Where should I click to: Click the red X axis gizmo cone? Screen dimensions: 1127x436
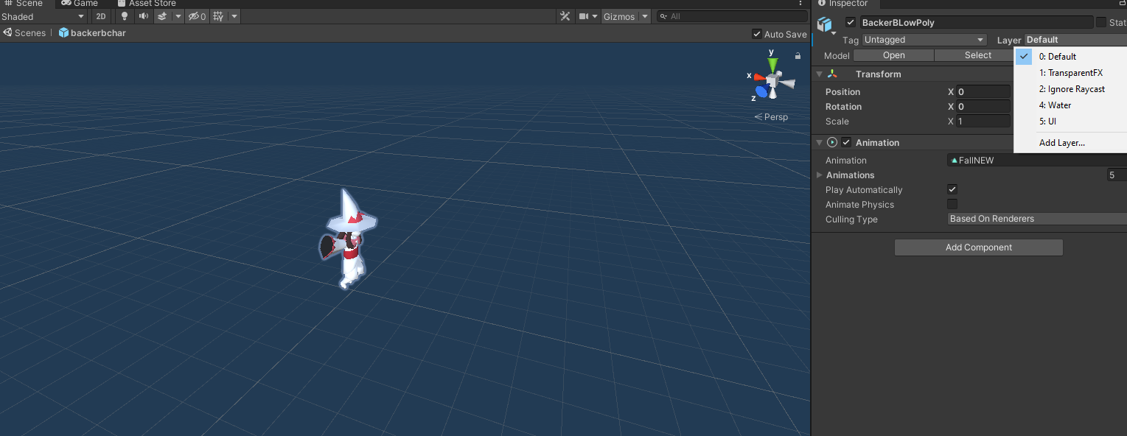[759, 77]
